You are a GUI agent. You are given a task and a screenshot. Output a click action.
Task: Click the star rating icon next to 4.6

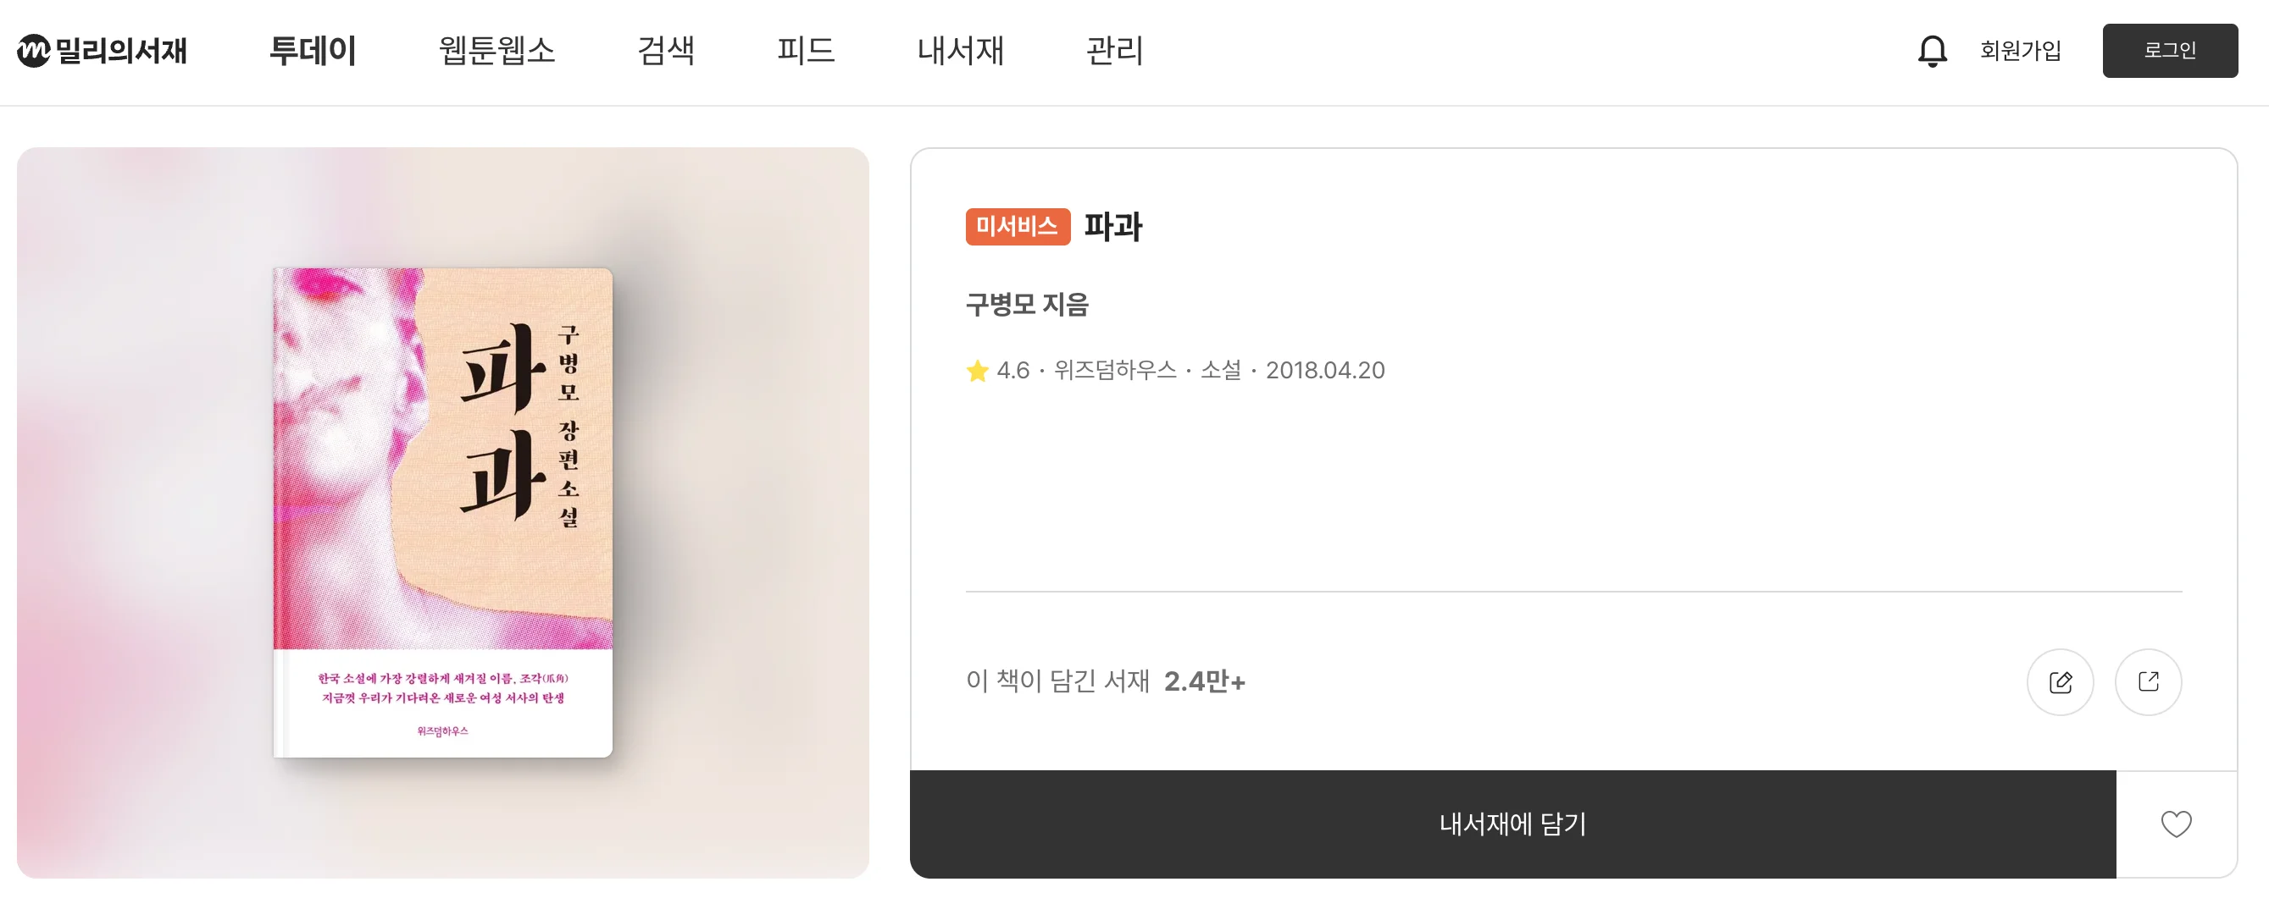point(978,371)
